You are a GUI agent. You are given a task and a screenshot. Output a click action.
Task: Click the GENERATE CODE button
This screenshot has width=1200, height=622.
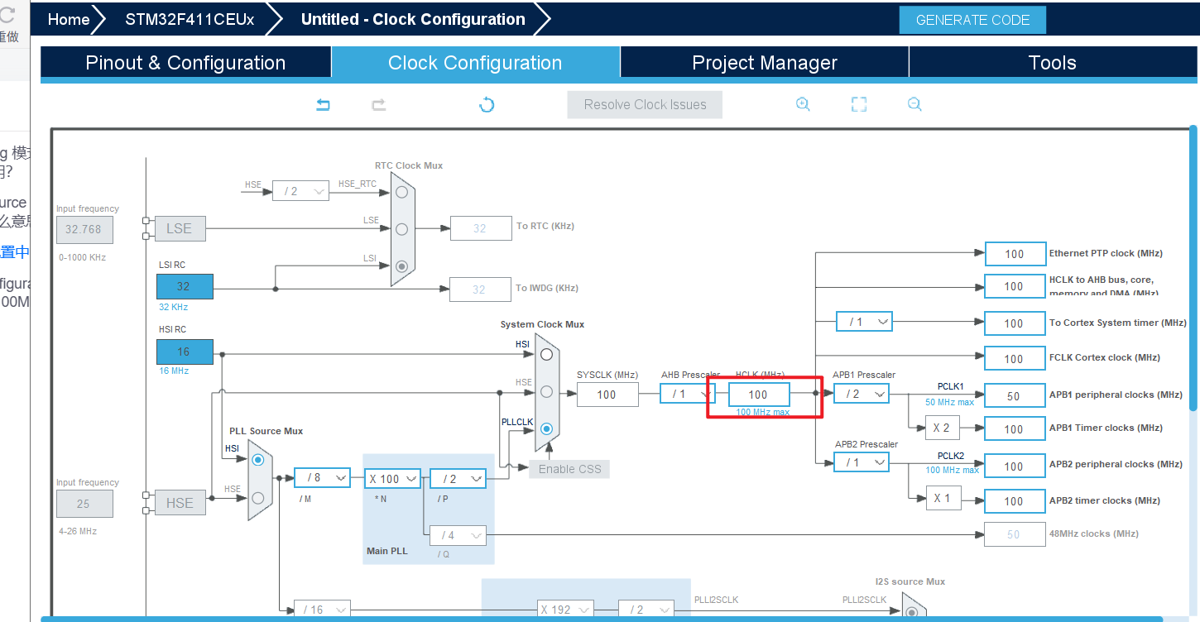tap(972, 20)
